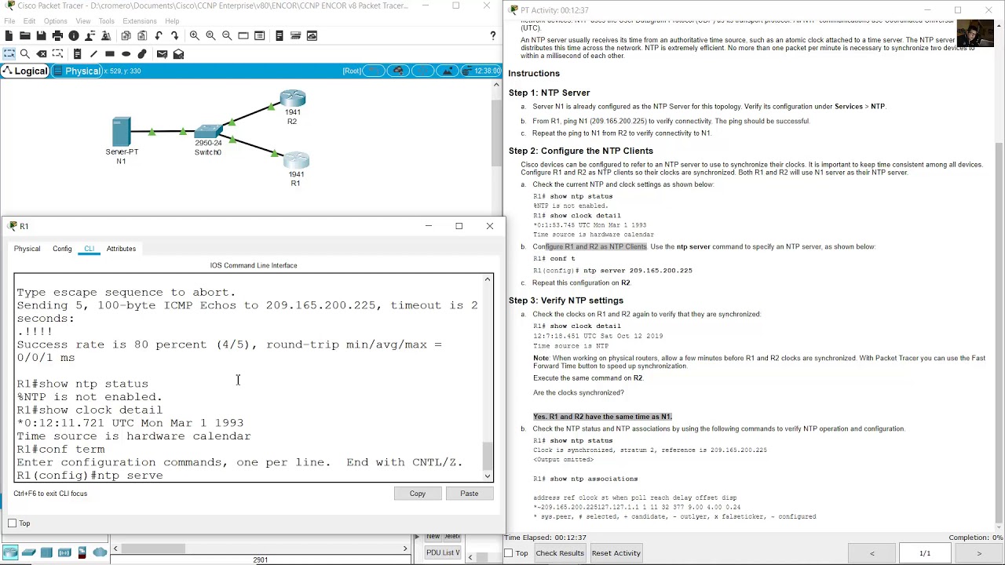Click the [Root] navigation label

coord(352,71)
